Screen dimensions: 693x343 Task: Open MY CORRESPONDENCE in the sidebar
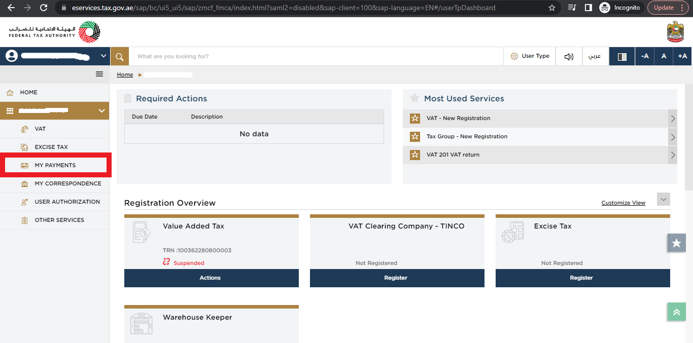coord(55,183)
